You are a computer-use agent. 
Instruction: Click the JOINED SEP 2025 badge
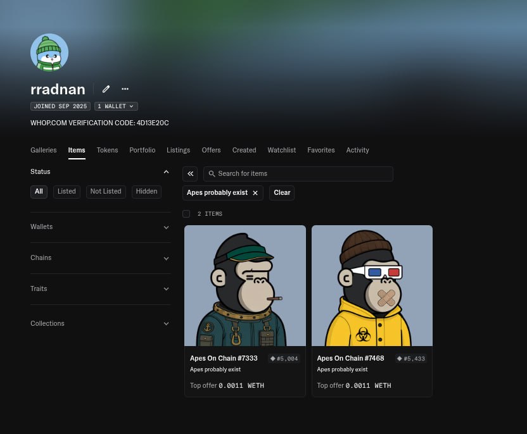[61, 106]
